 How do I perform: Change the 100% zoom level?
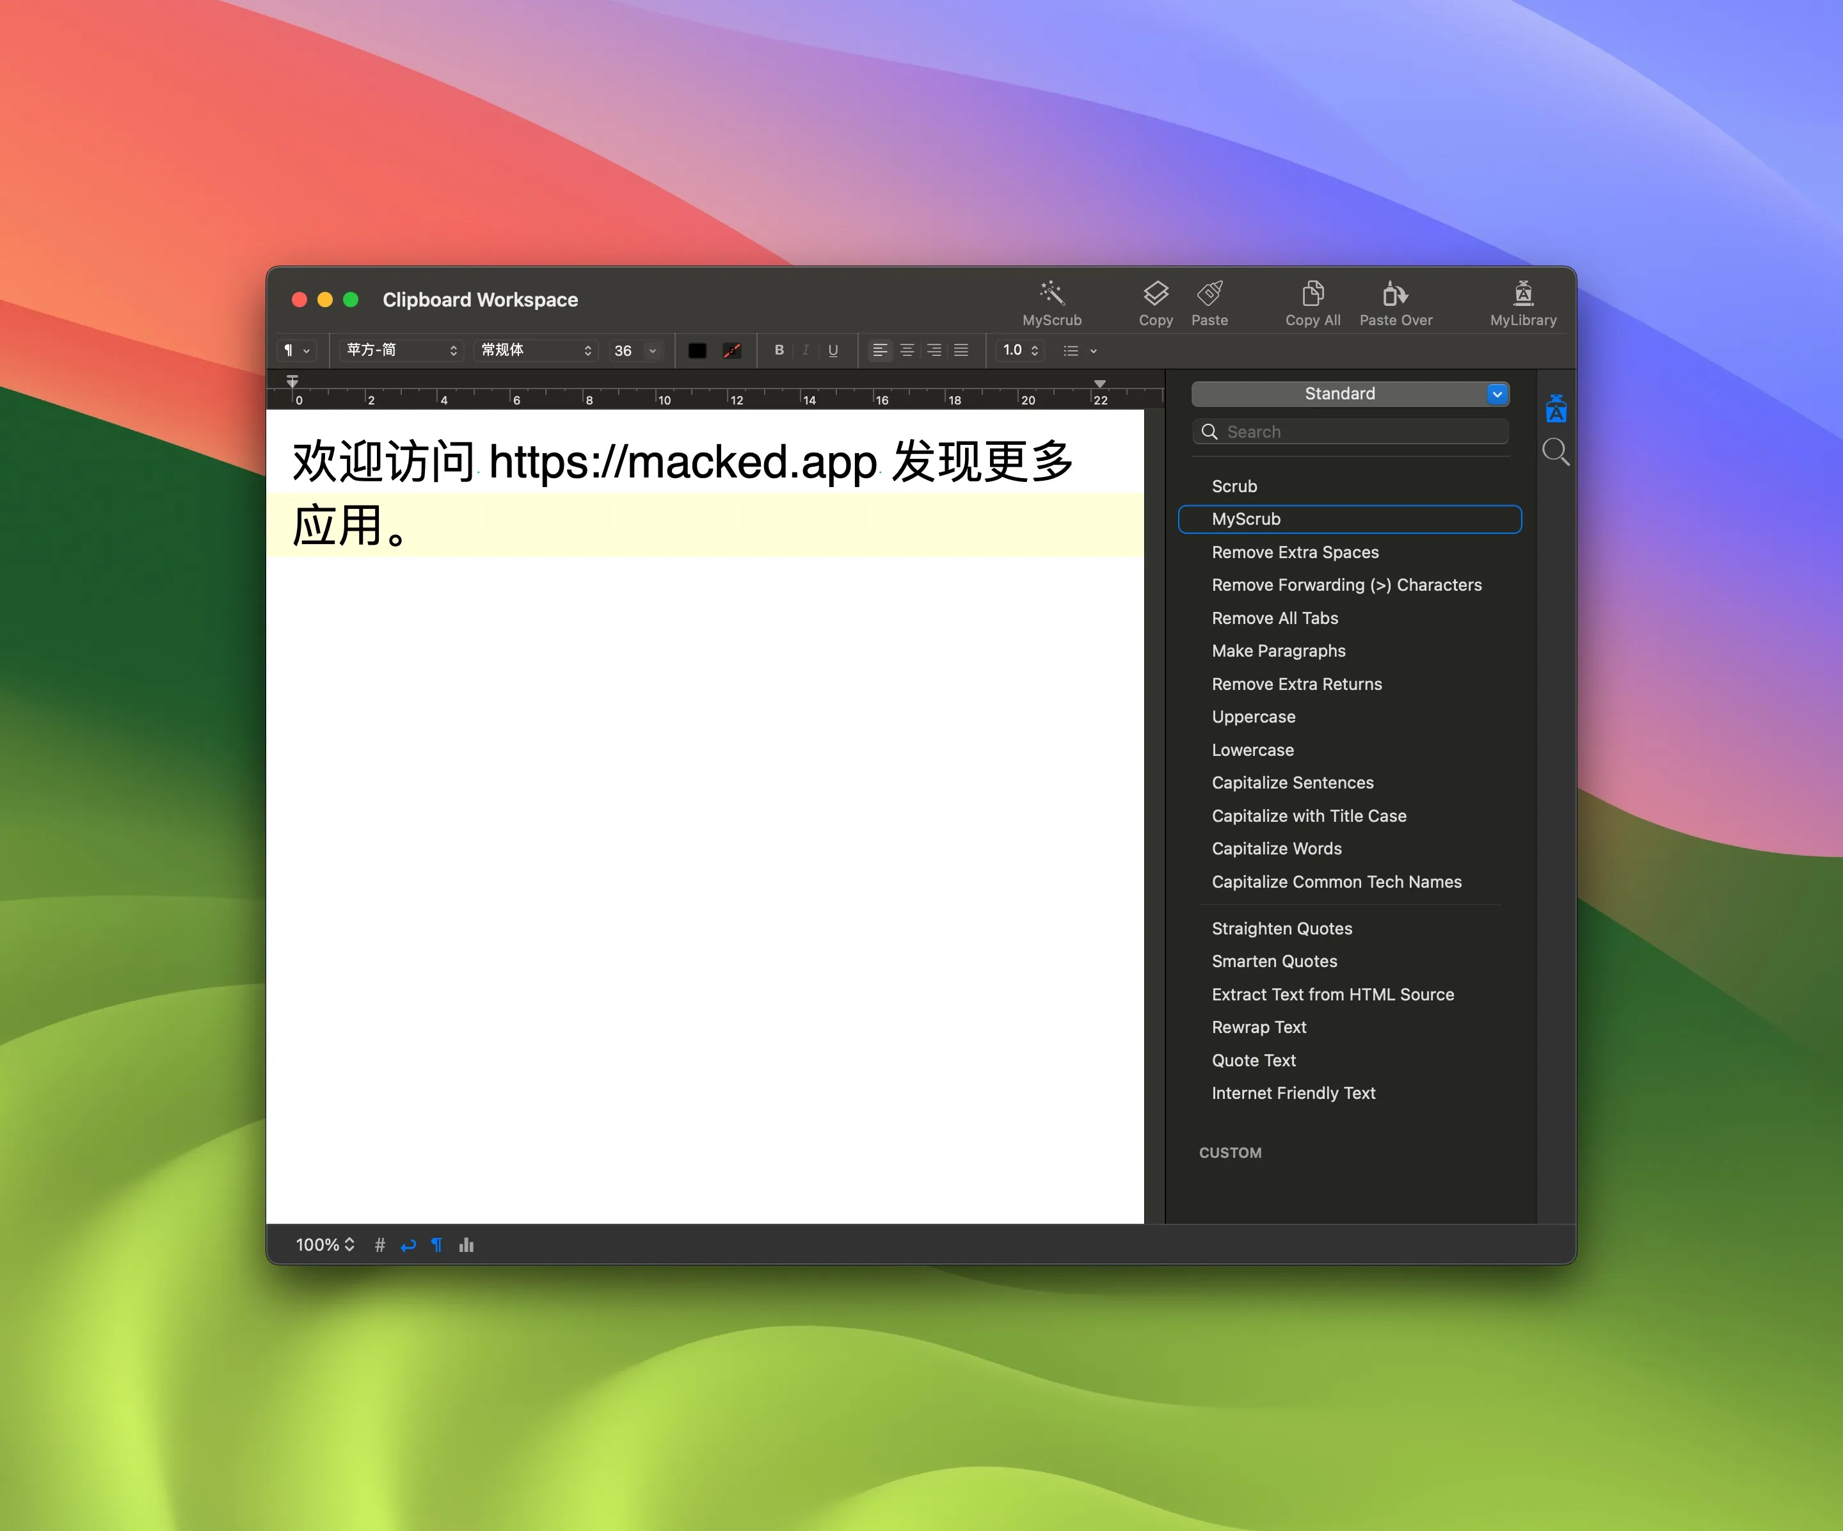324,1245
